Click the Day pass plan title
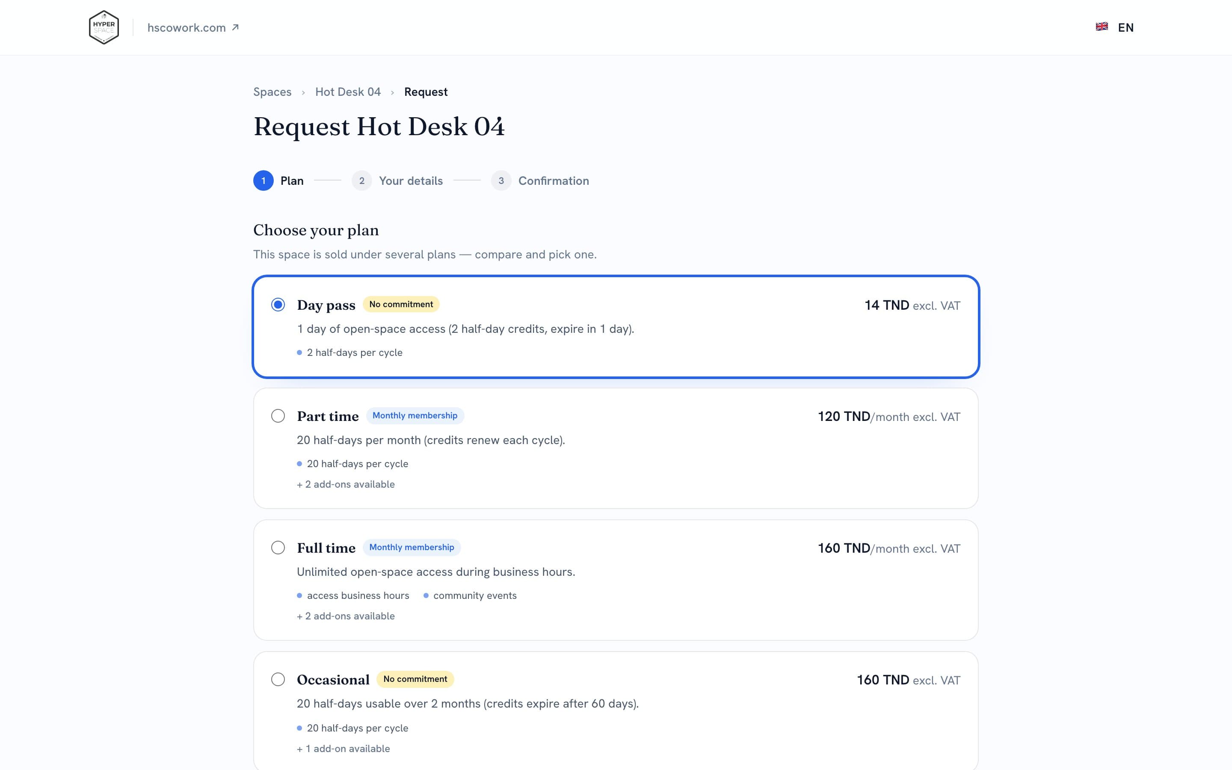The image size is (1232, 770). [x=326, y=305]
